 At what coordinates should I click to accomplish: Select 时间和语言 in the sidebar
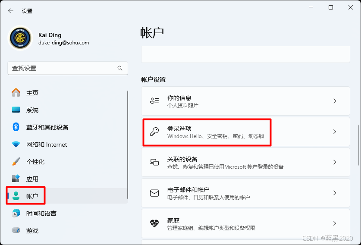41,214
